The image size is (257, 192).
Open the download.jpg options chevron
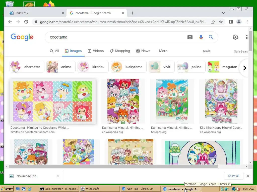pyautogui.click(x=58, y=176)
